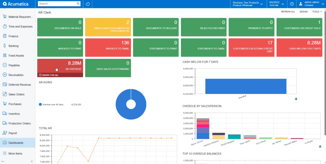Click the Overdue over 90 days legend swatch
The height and width of the screenshot is (164, 326).
point(40,105)
